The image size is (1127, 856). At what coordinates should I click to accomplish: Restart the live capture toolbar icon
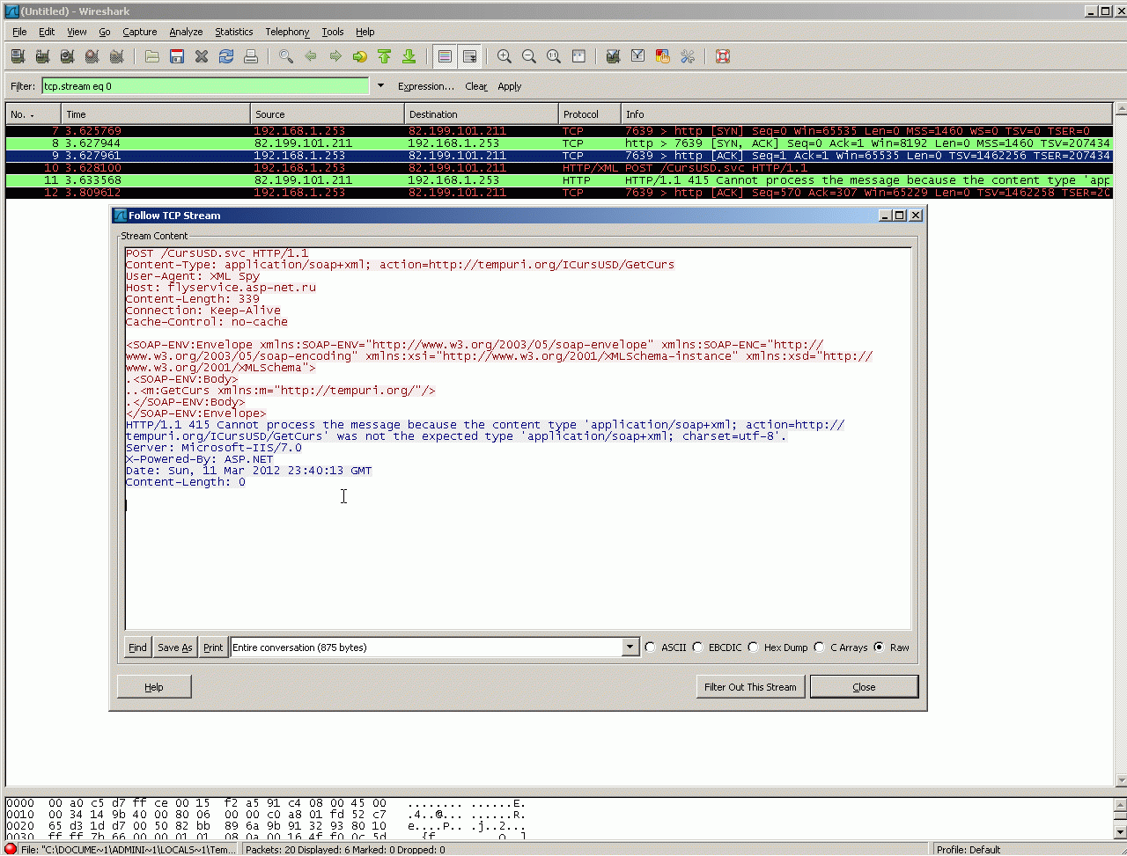pos(116,56)
